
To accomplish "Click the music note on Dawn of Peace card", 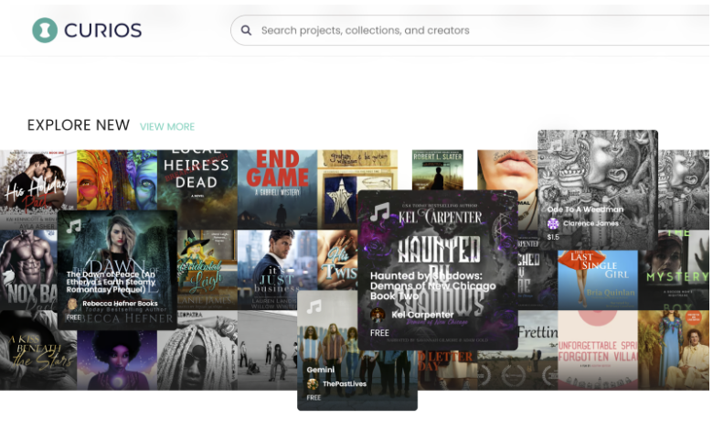I will click(73, 225).
